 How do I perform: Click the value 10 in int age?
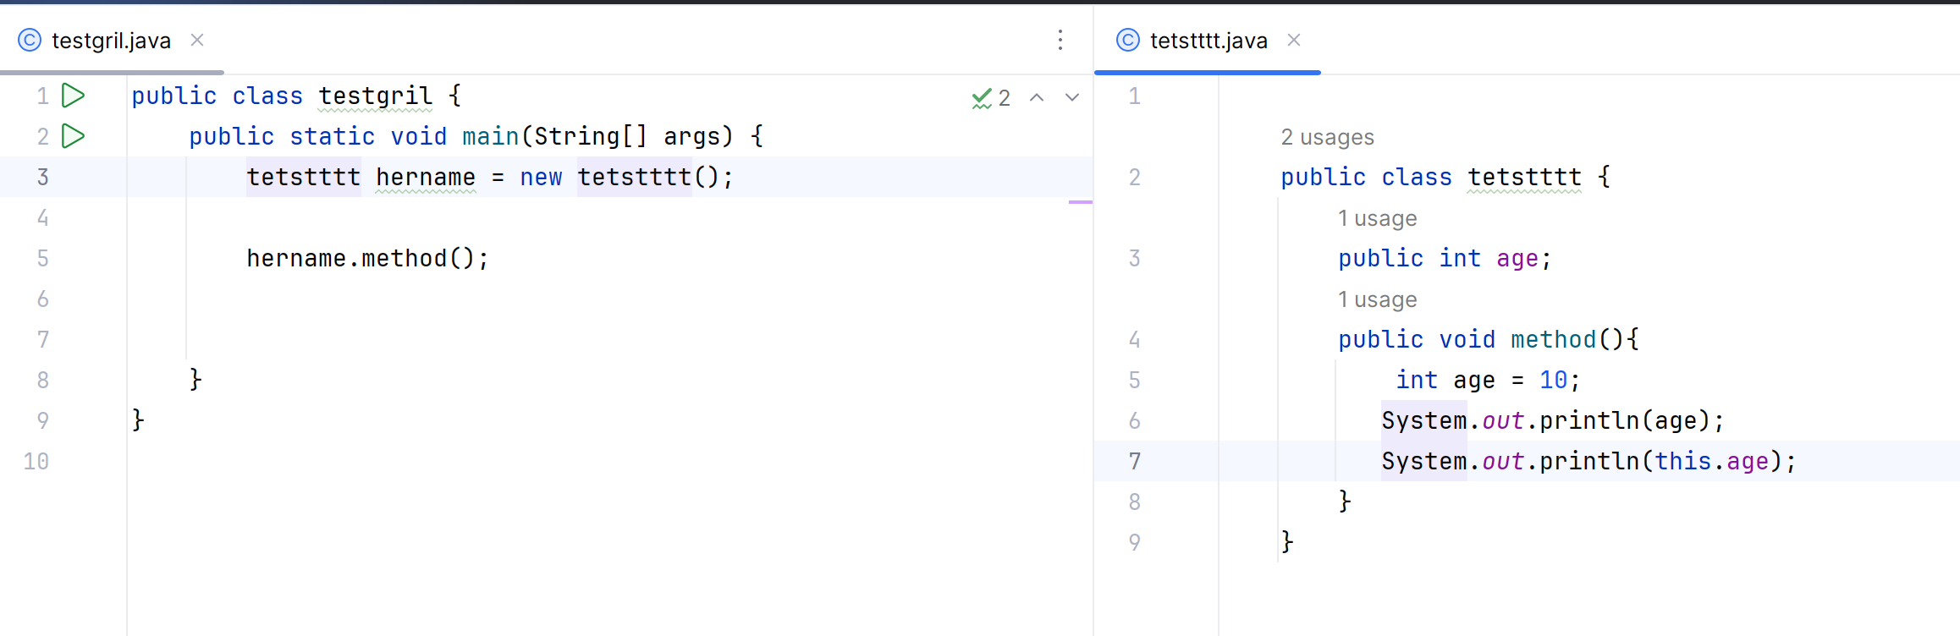(1553, 380)
